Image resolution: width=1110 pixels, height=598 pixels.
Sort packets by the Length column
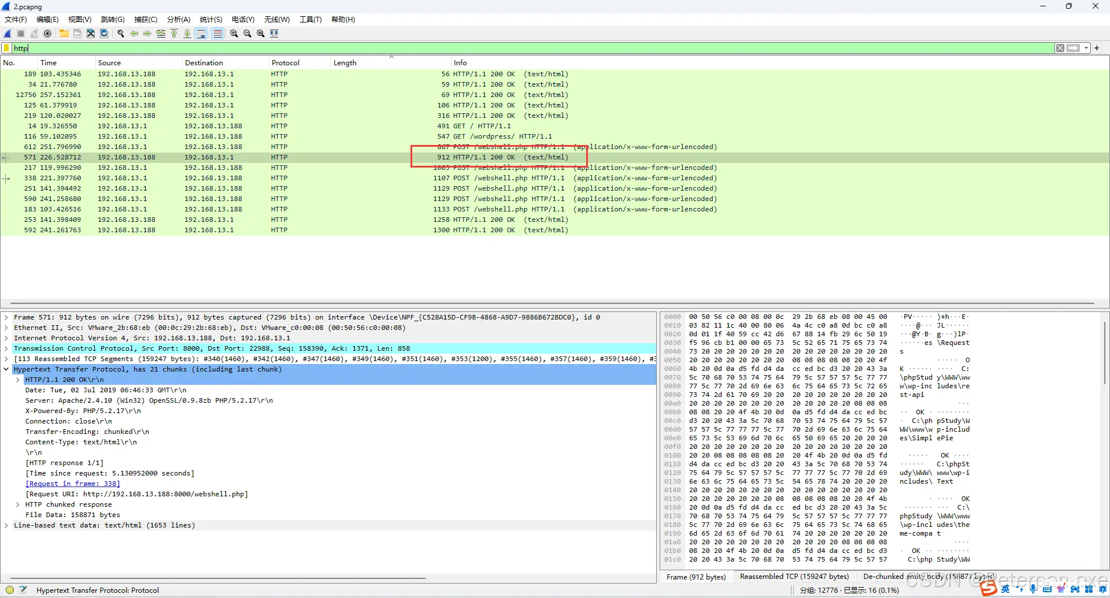[x=391, y=63]
